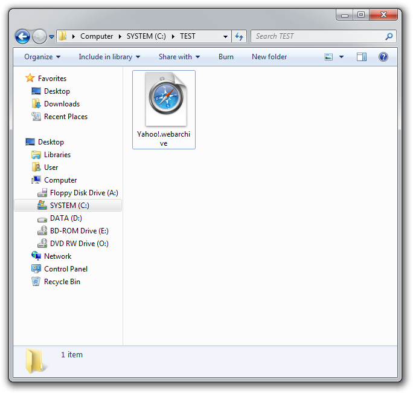Screen dimensions: 413x393
Task: Change your view icon button
Action: click(x=328, y=57)
